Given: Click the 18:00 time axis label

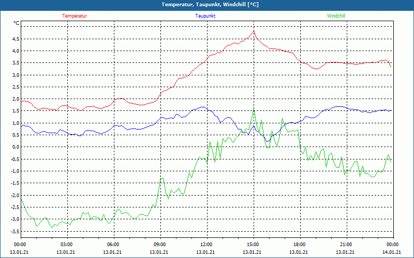Looking at the screenshot, I should 299,245.
